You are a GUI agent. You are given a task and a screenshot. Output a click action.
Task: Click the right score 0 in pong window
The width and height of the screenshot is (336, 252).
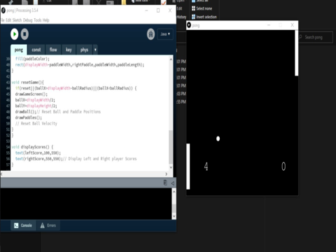(283, 167)
